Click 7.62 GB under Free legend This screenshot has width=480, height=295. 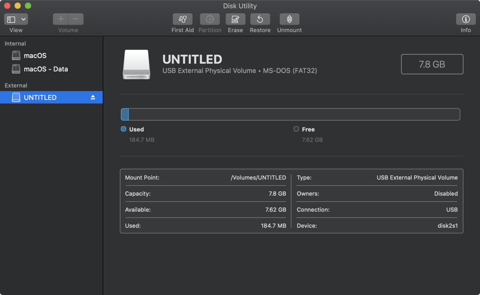[x=312, y=140]
